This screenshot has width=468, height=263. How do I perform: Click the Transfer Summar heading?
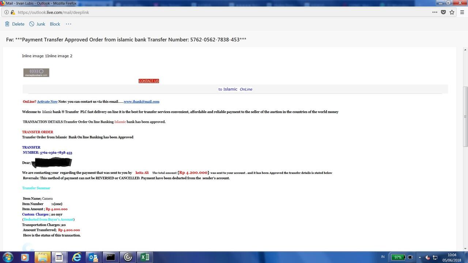[x=36, y=188]
